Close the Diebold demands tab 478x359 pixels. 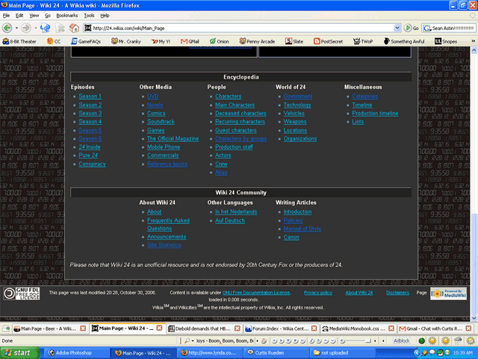(238, 328)
